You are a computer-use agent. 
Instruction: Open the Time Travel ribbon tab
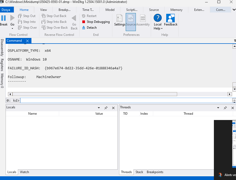click(88, 10)
